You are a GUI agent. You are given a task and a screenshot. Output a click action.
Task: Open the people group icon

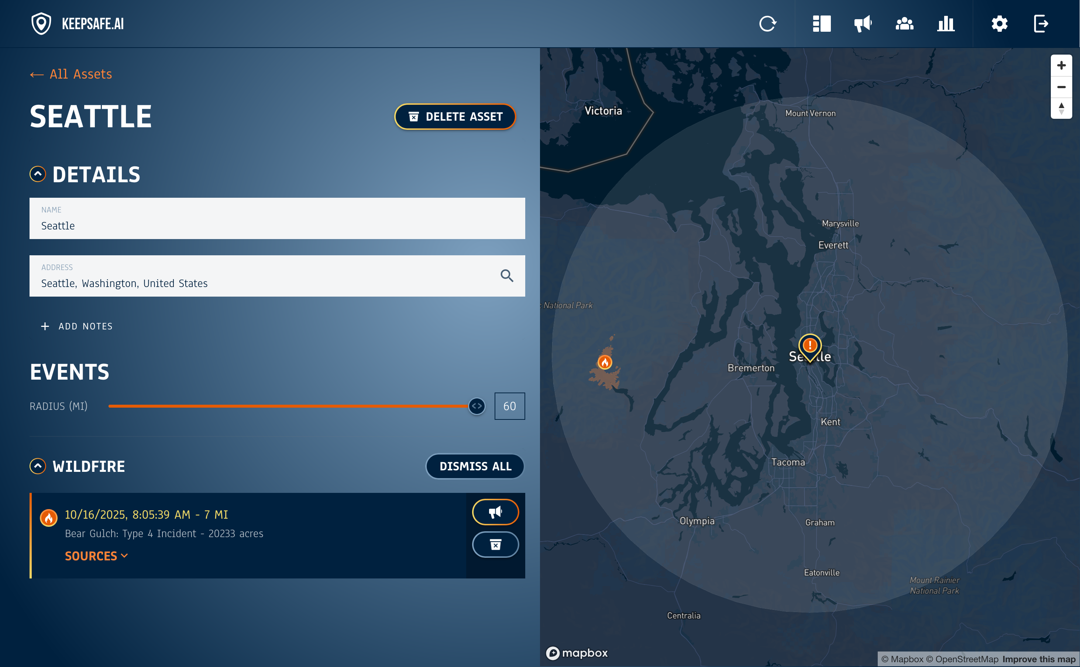coord(904,24)
